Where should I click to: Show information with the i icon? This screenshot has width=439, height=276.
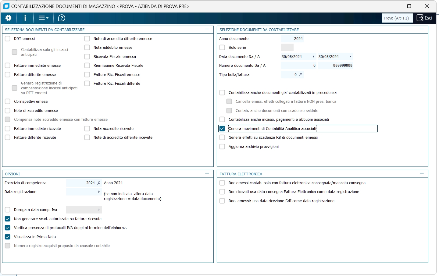click(25, 18)
